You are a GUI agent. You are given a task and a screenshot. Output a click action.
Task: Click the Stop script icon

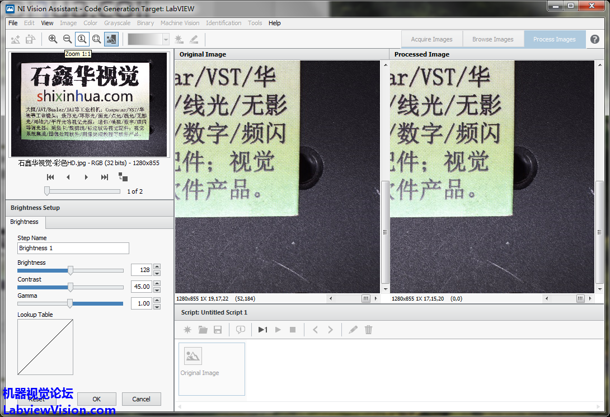click(293, 330)
